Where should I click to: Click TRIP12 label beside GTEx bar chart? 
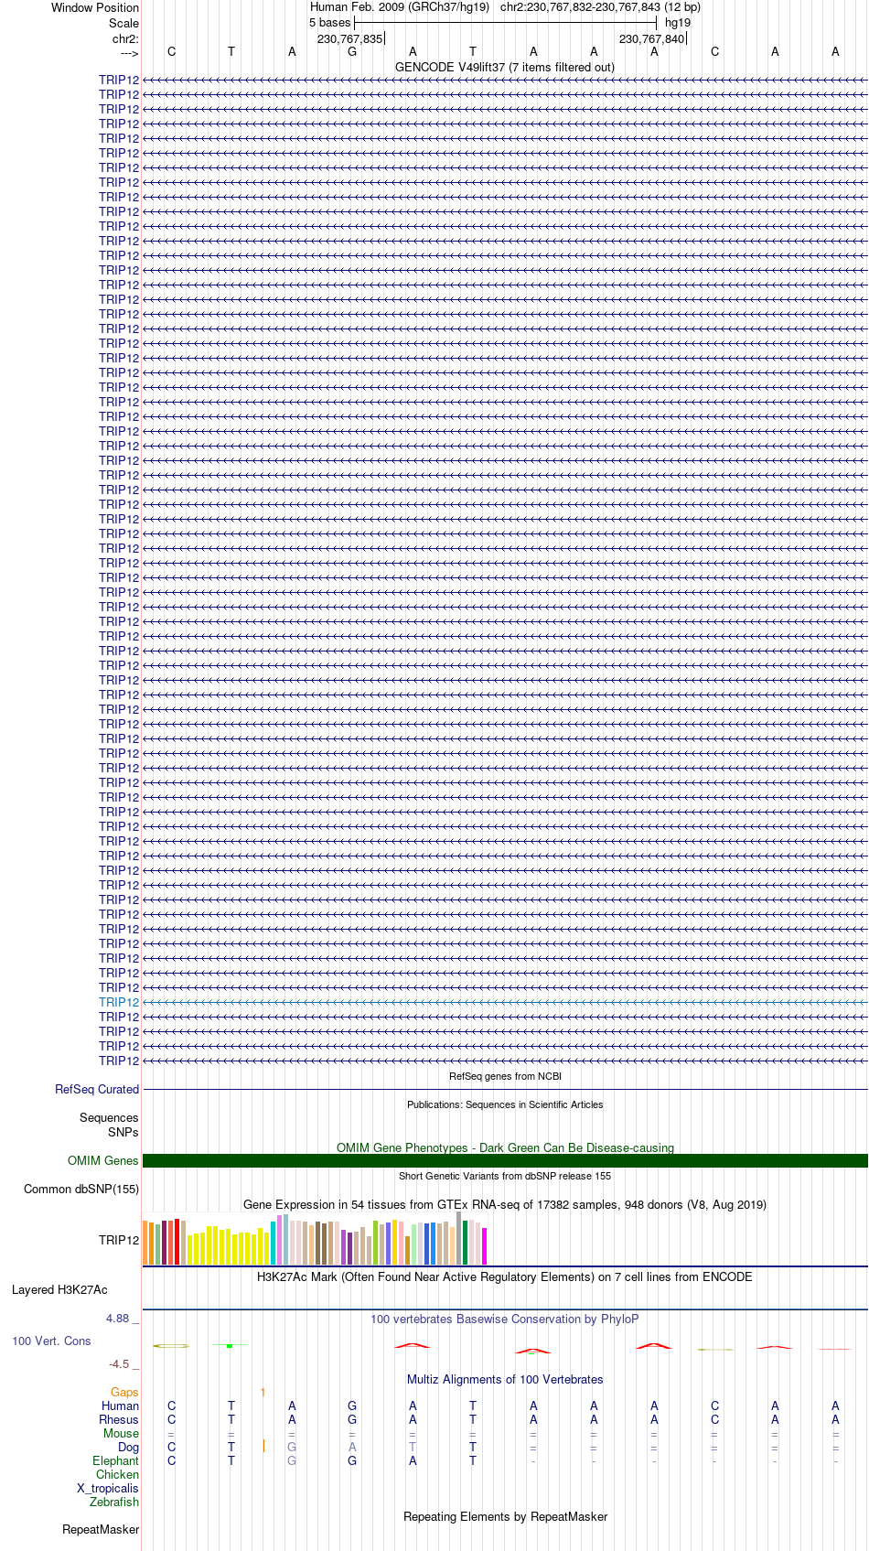[x=119, y=1240]
